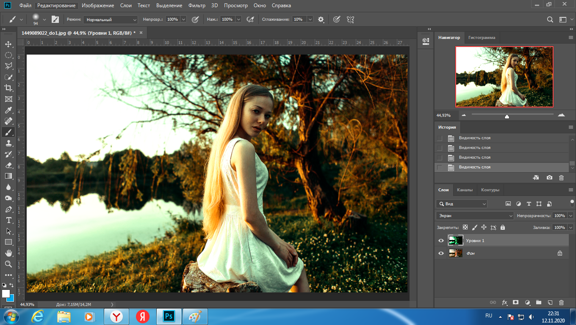Image resolution: width=576 pixels, height=325 pixels.
Task: Toggle lock all padlock icon
Action: pyautogui.click(x=503, y=227)
